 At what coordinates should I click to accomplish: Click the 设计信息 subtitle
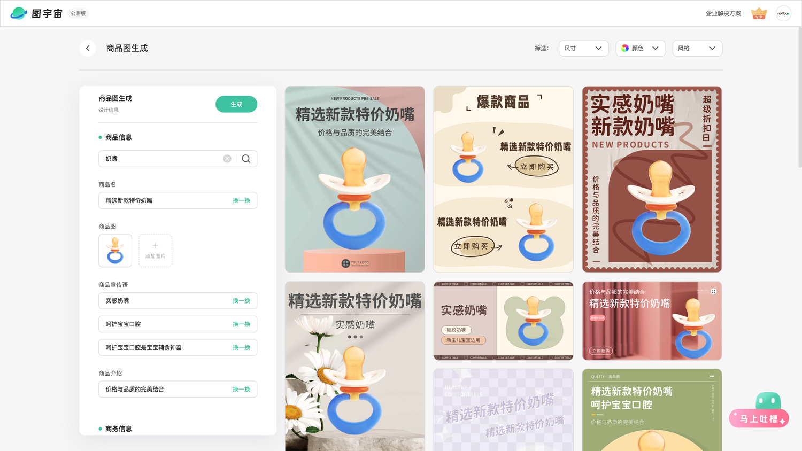point(109,110)
